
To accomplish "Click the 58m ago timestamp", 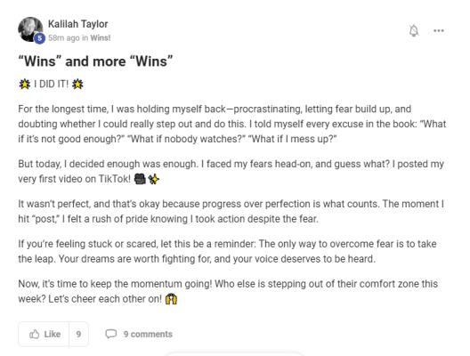I will coord(64,38).
